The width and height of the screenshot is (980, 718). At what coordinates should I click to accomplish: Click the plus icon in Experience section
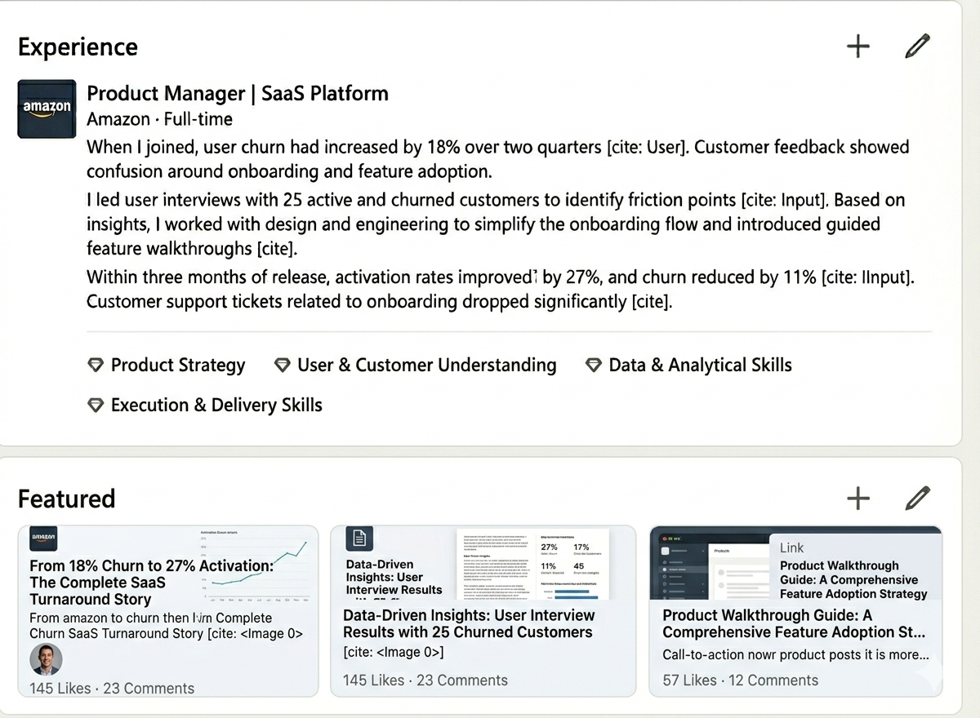857,47
